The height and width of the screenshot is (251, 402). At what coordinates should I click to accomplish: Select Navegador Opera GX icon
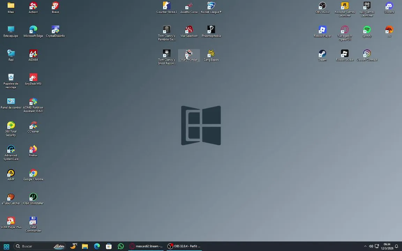pos(344,33)
